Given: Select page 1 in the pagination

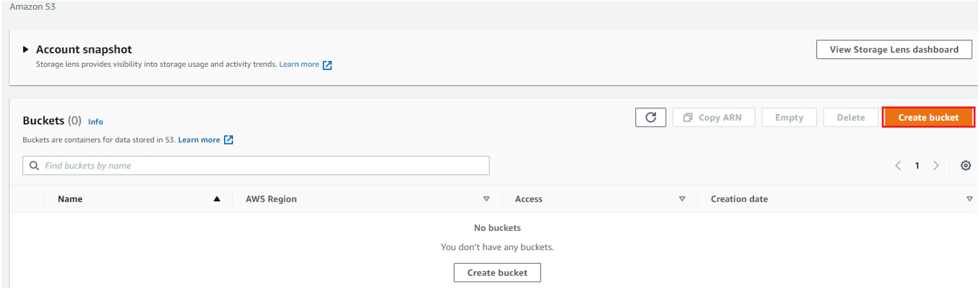Looking at the screenshot, I should 917,166.
